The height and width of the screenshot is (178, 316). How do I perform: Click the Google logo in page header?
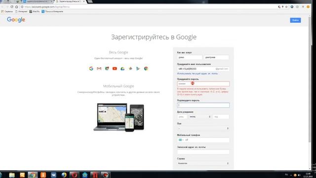point(16,20)
